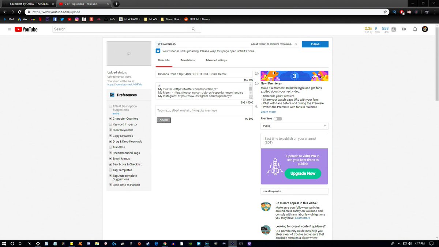The width and height of the screenshot is (439, 247).
Task: Click the blue Publish button
Action: 315,44
